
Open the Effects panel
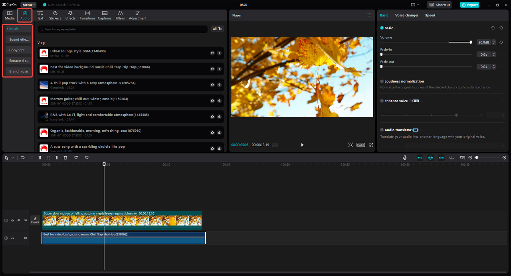coord(70,15)
